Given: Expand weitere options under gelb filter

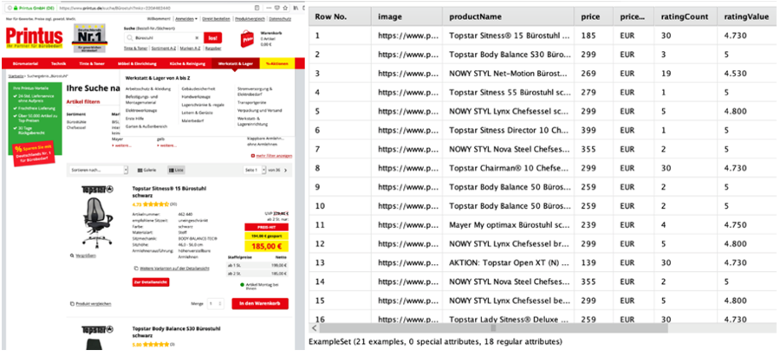Looking at the screenshot, I should click(166, 146).
